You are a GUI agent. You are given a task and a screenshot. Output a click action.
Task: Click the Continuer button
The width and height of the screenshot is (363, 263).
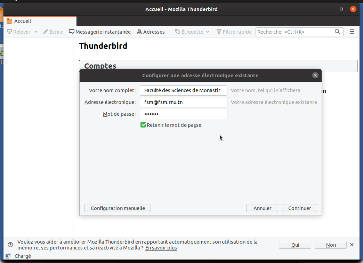tap(299, 208)
